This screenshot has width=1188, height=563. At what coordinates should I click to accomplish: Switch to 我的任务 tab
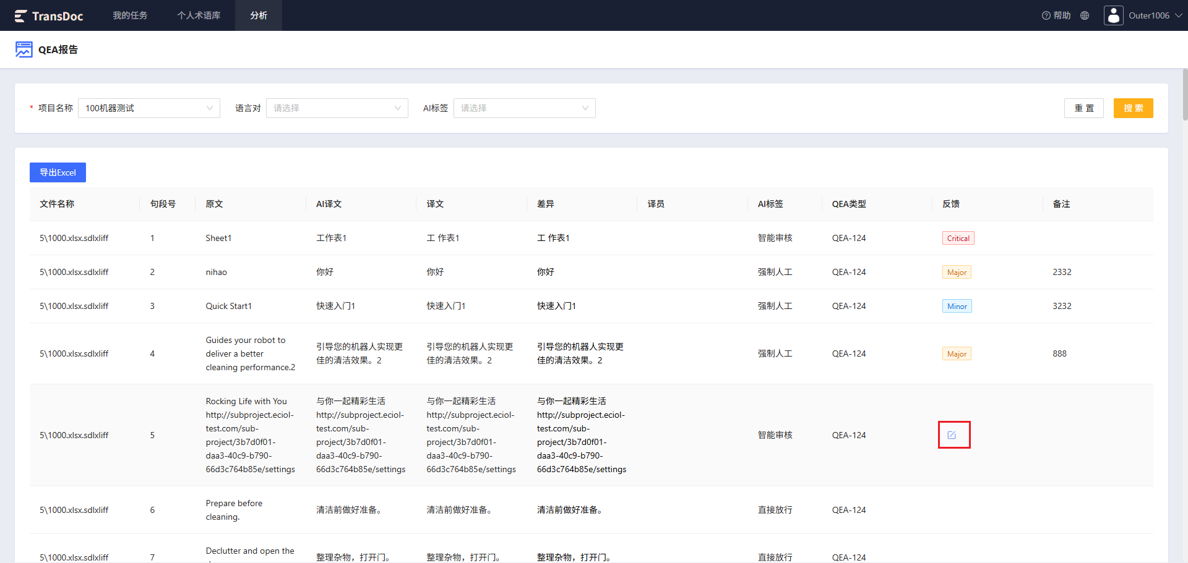pos(130,15)
